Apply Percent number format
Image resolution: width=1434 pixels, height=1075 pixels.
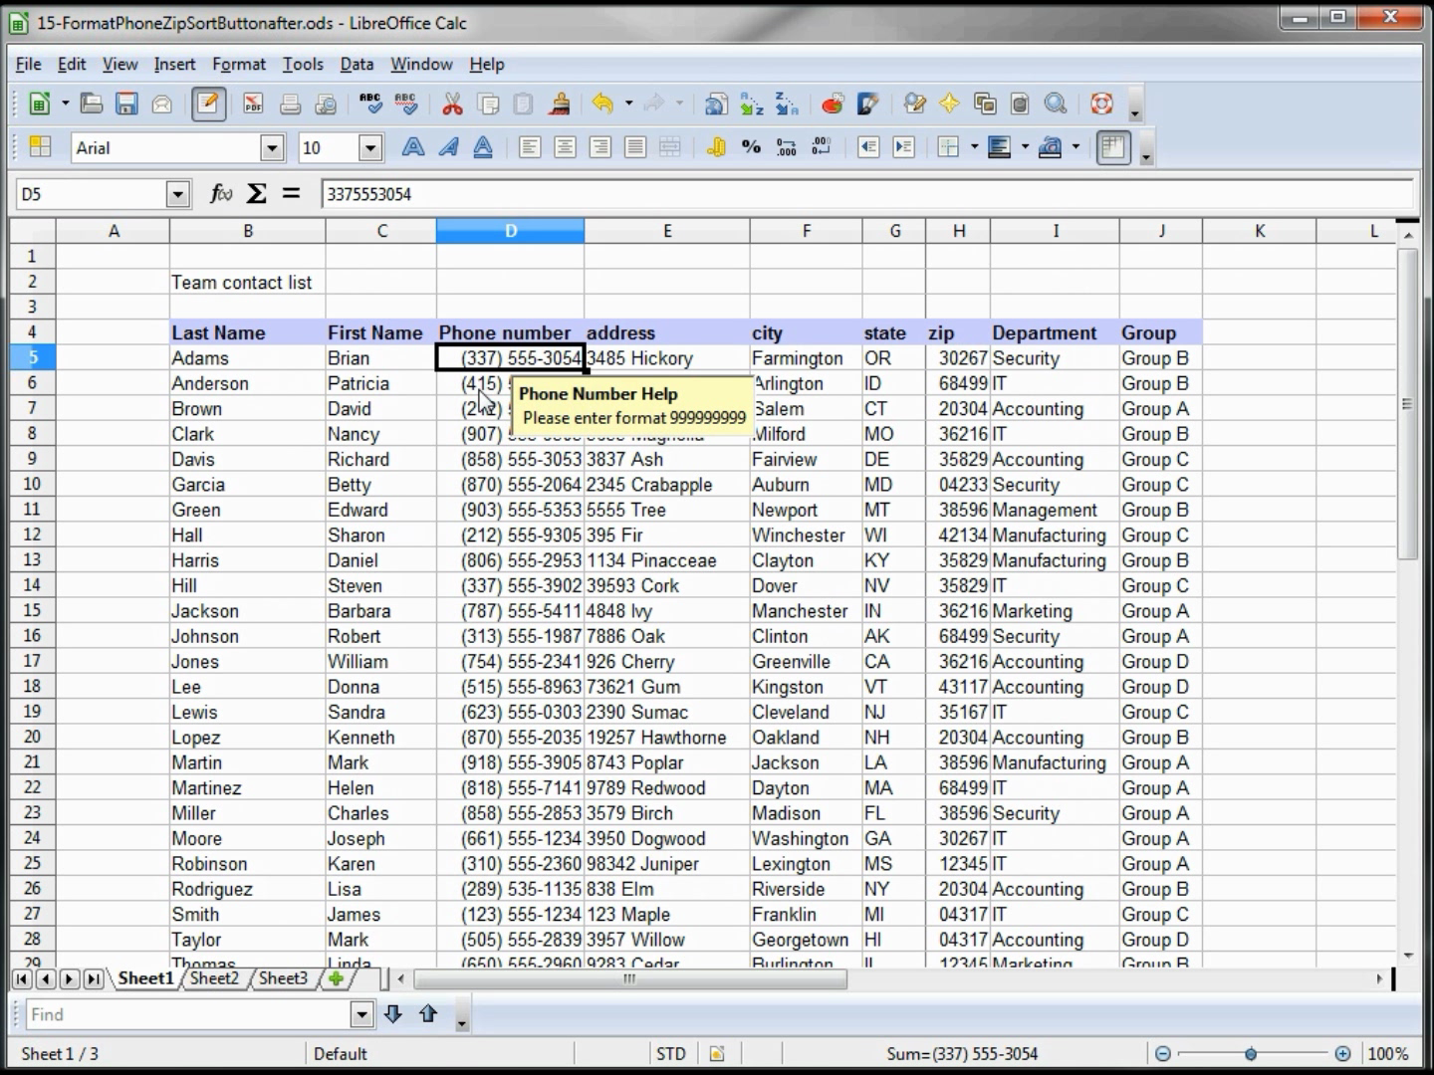pos(751,147)
